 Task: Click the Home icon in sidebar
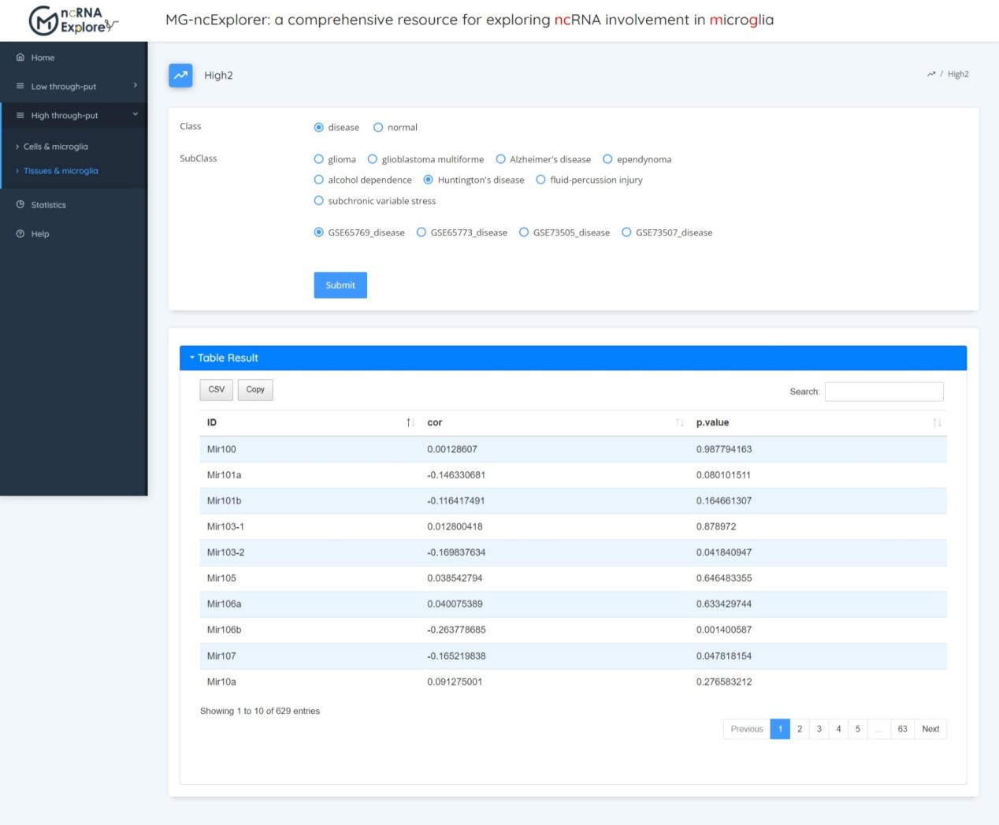20,58
